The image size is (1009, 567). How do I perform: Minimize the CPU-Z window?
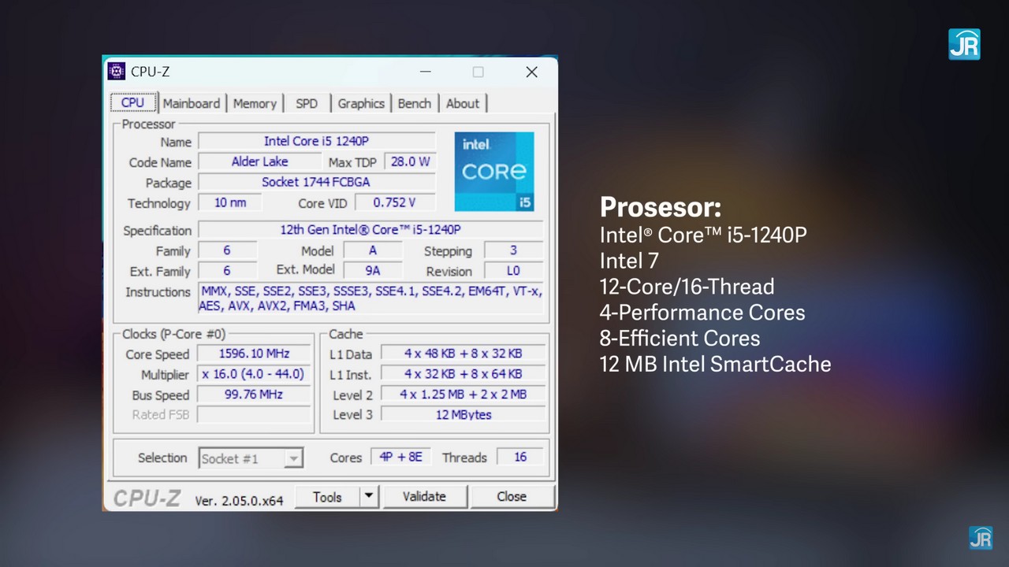coord(426,72)
